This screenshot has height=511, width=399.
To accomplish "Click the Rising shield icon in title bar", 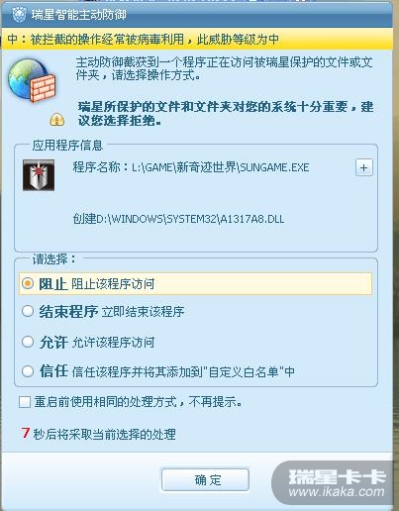I will coord(19,15).
